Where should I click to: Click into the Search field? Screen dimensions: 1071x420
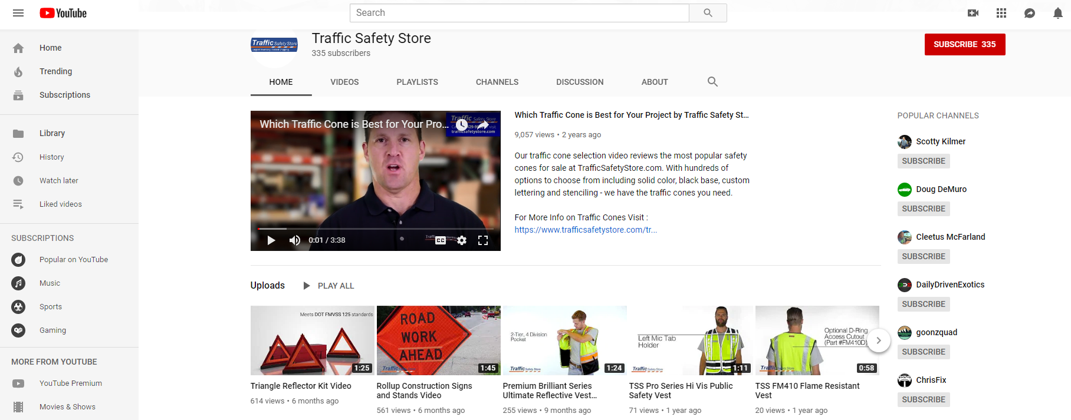tap(520, 13)
